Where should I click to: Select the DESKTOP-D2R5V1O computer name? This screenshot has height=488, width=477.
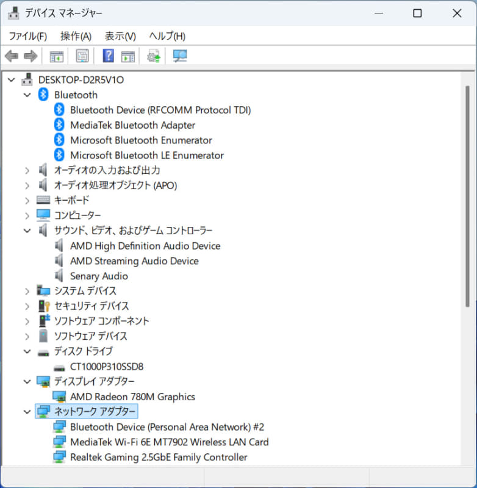(x=81, y=80)
